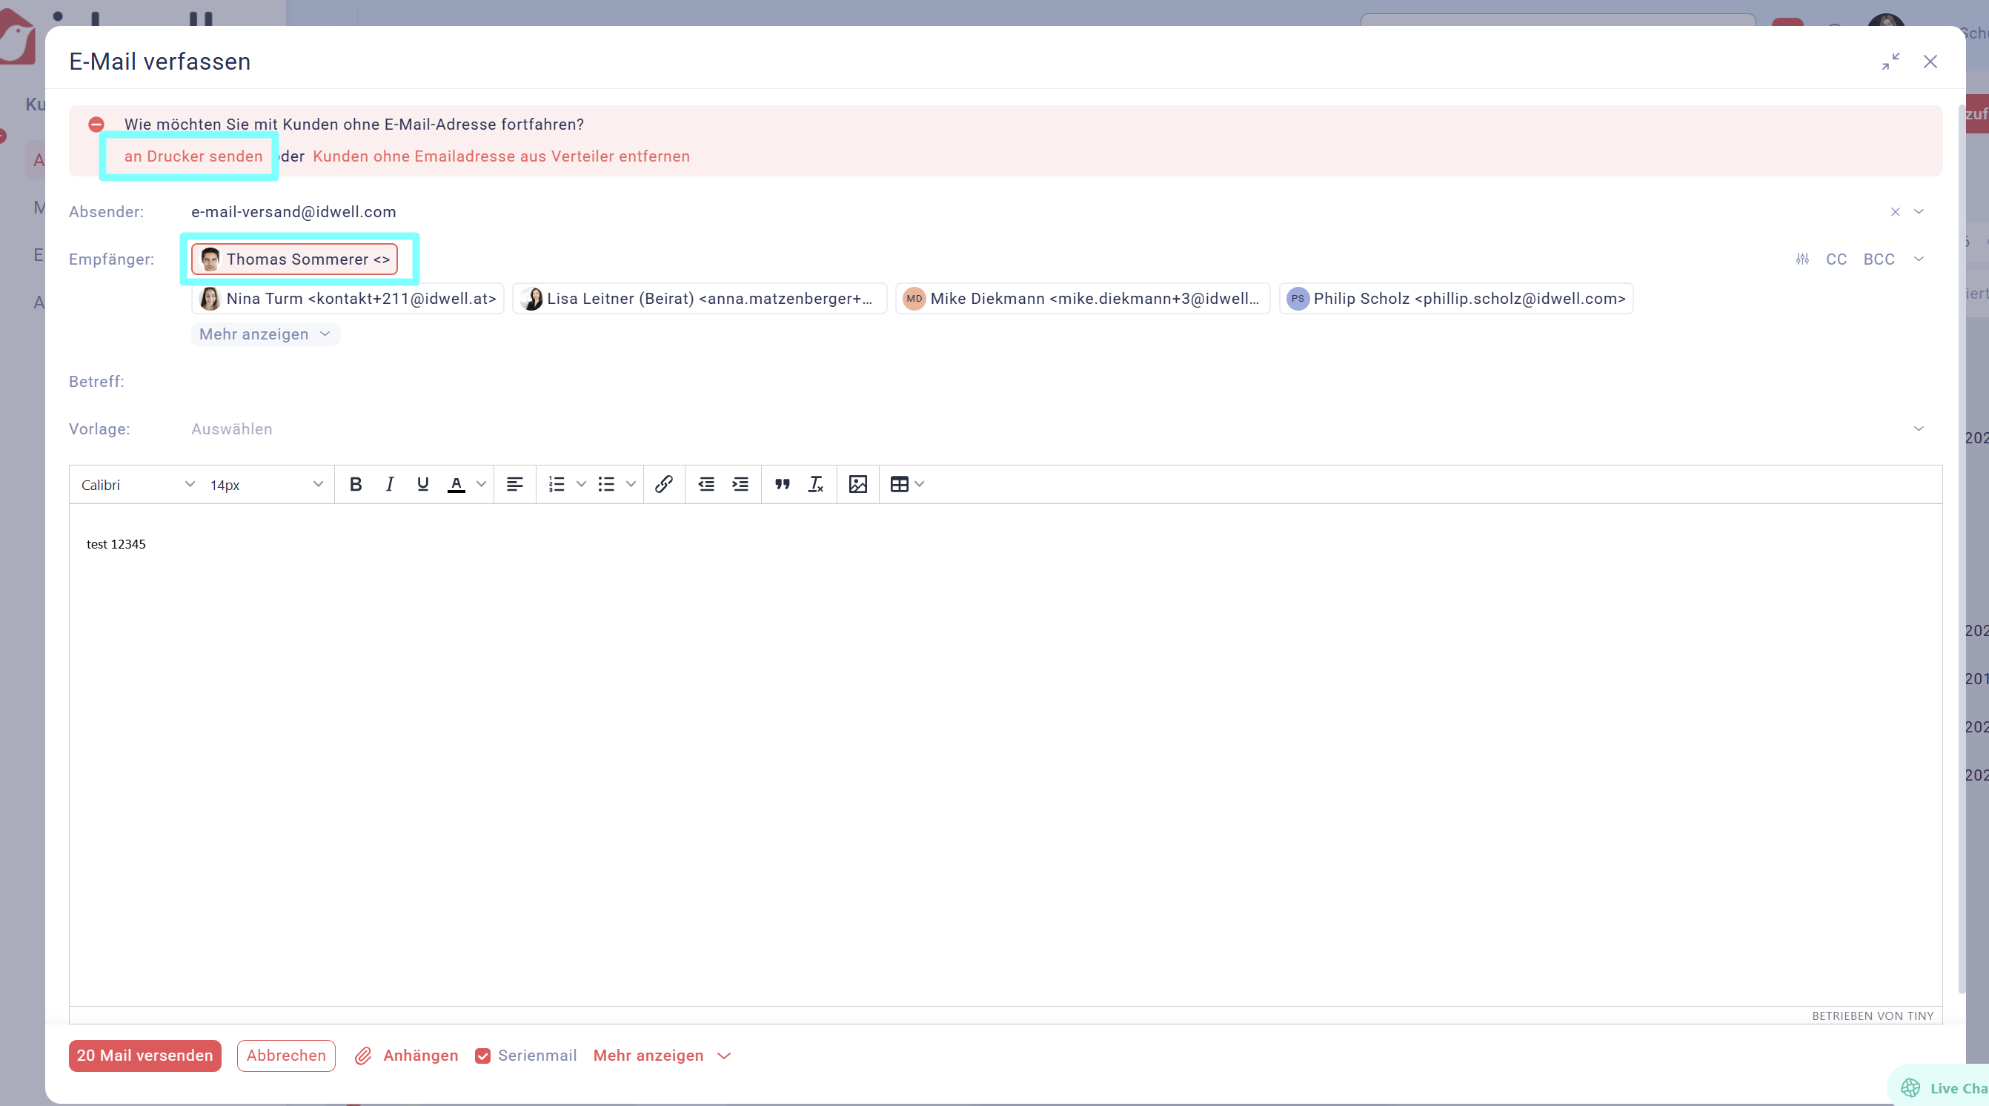Open the Calibri font family dropdown
Screen dimensions: 1989x1106
click(136, 484)
